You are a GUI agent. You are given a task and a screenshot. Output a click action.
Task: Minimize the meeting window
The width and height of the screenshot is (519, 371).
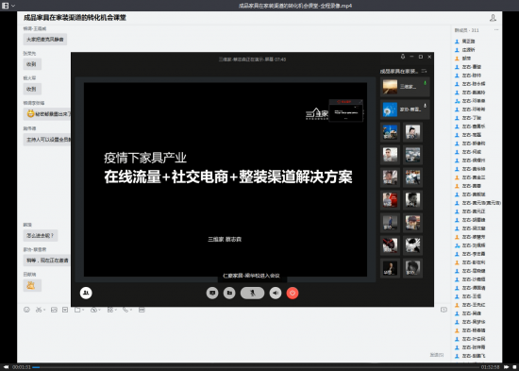pos(411,57)
